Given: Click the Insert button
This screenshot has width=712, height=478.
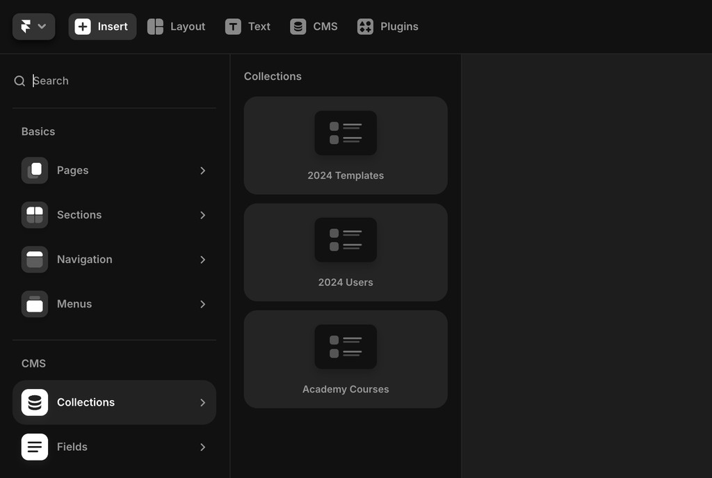Looking at the screenshot, I should (102, 26).
